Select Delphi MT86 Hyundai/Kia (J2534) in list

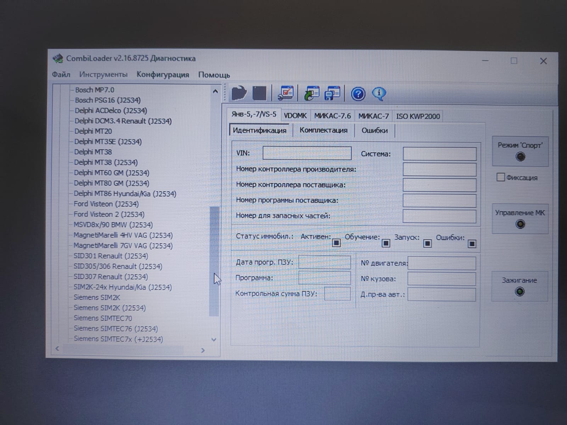(125, 194)
